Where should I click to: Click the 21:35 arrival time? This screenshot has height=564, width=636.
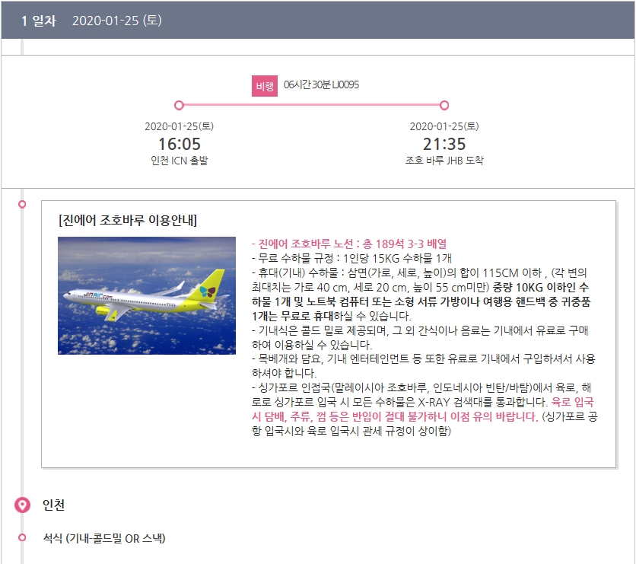(x=444, y=144)
